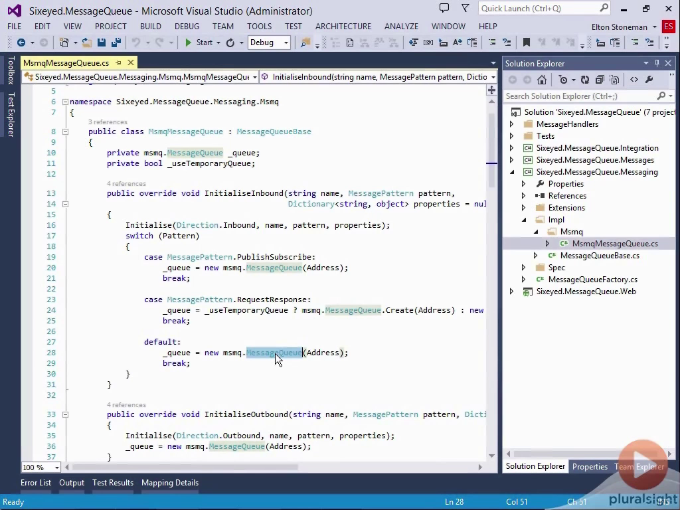Toggle Show All Files in Solution Explorer
This screenshot has width=680, height=510.
[614, 80]
